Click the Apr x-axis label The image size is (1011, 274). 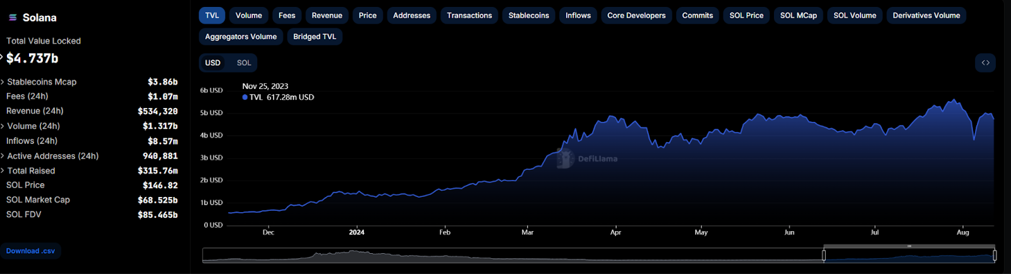point(615,232)
